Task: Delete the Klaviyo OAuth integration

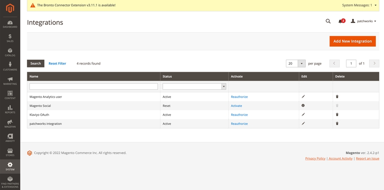Action: click(337, 114)
